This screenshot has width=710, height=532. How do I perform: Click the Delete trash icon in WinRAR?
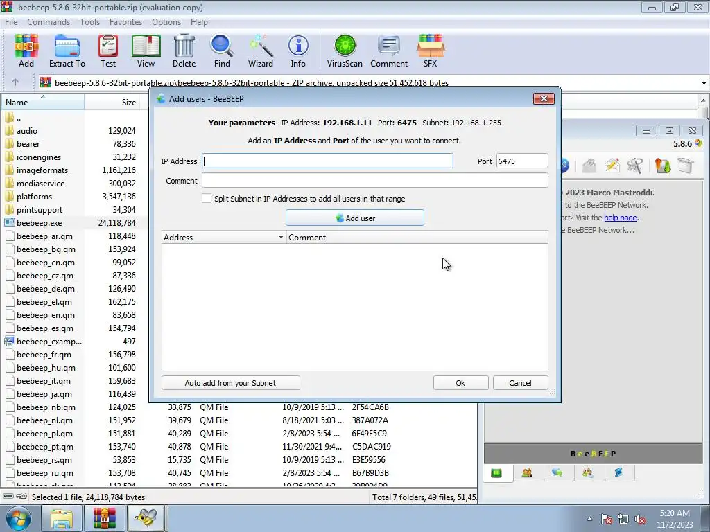[184, 51]
